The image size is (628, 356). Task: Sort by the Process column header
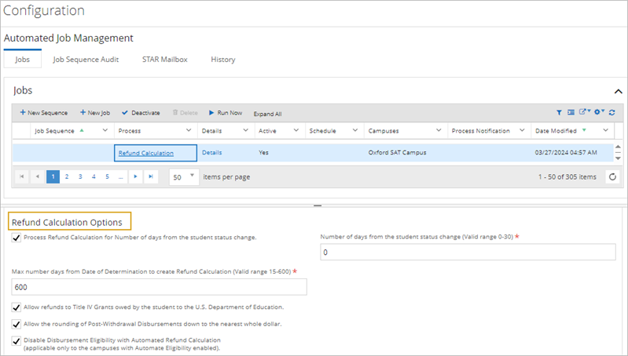130,131
